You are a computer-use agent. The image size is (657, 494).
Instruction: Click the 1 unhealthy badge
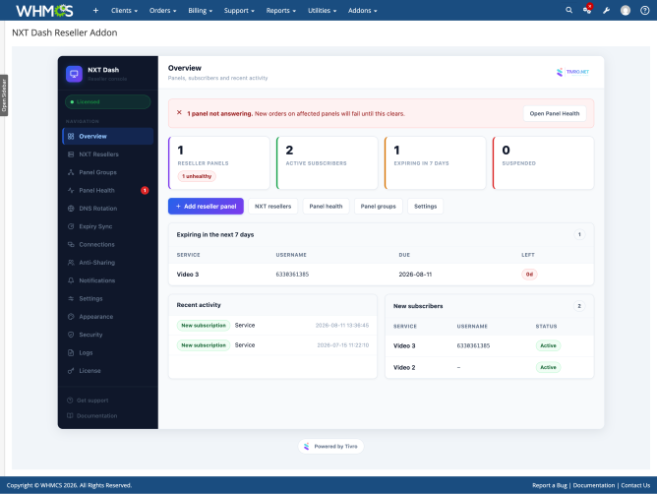point(197,176)
